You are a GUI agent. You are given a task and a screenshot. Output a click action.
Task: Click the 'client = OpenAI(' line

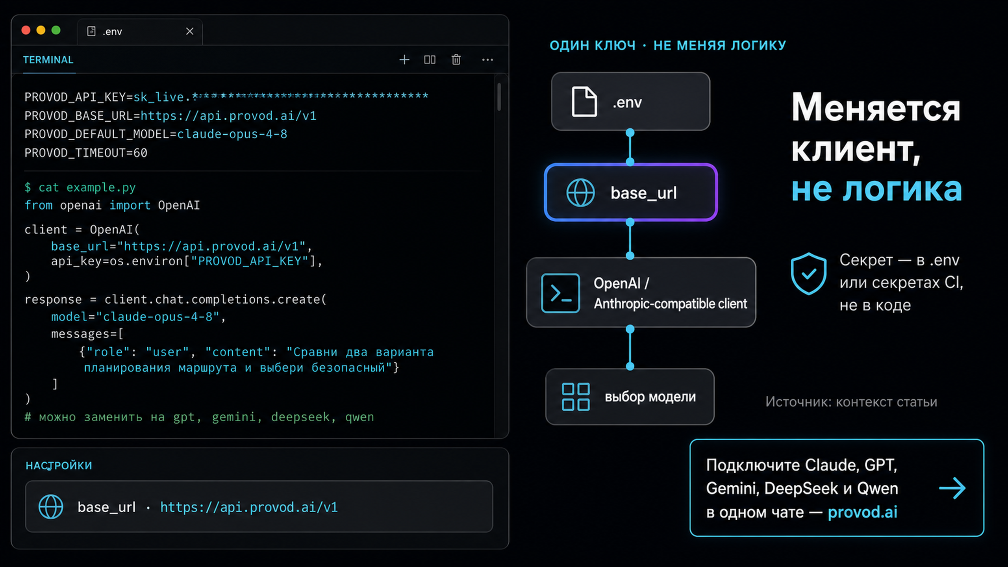[x=82, y=230]
